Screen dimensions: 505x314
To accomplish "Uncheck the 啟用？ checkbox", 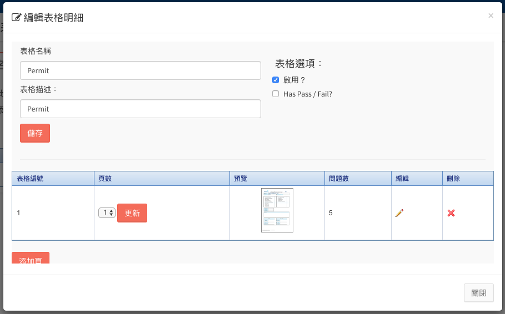I will pyautogui.click(x=276, y=80).
